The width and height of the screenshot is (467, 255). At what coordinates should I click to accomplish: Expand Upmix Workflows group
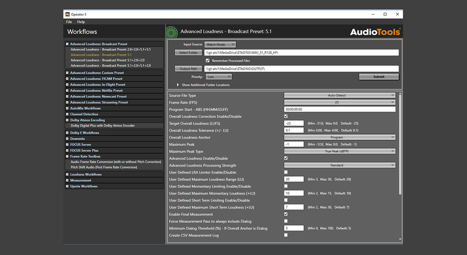point(67,186)
